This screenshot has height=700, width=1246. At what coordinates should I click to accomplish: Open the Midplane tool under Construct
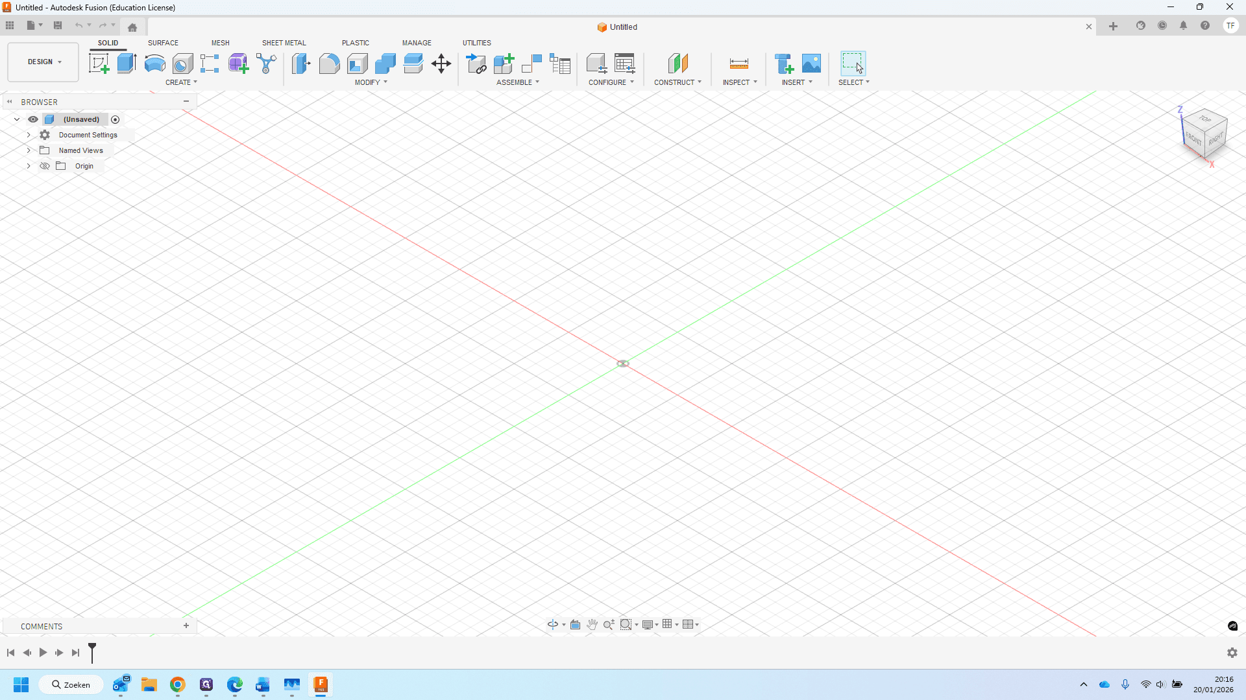678,64
